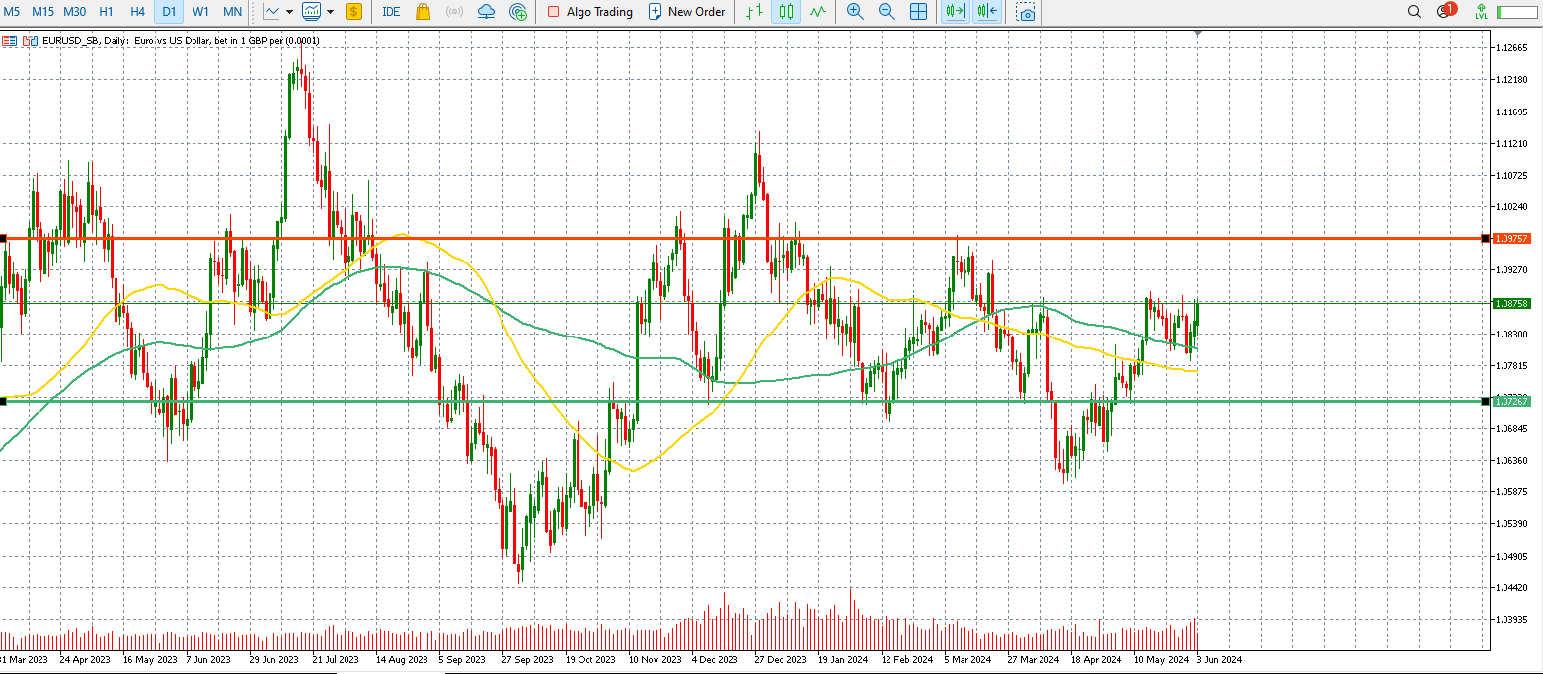Toggle chart auto scroll to end
Image resolution: width=1543 pixels, height=674 pixels.
955,12
